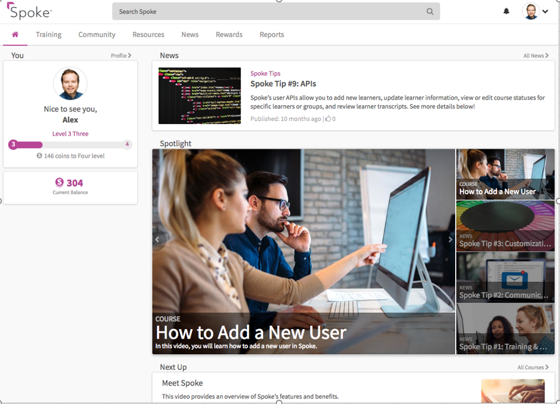Select Spoke Tip #3 spotlight thumbnail

pyautogui.click(x=505, y=226)
